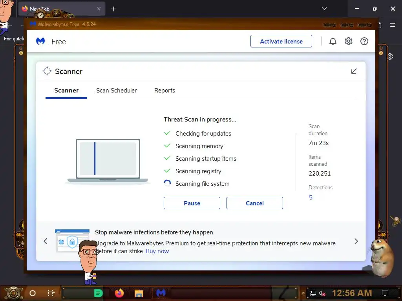This screenshot has height=301, width=402.
Task: Open new tab in Firefox
Action: (113, 9)
